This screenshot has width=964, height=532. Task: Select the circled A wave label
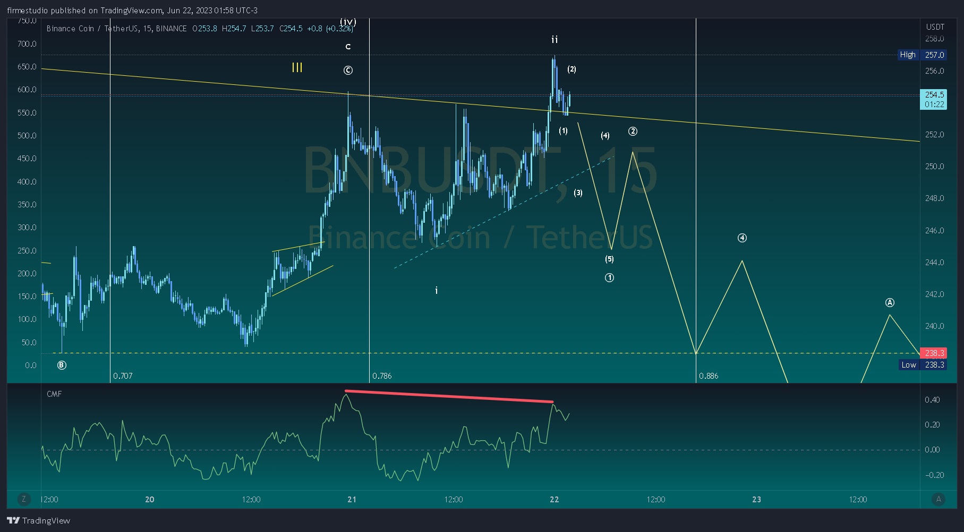[890, 302]
